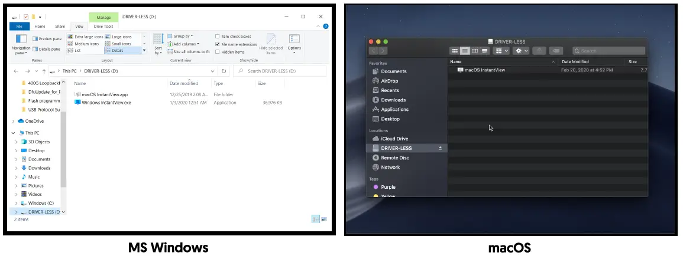The width and height of the screenshot is (683, 259).
Task: Open Group by dropdown
Action: [x=179, y=37]
